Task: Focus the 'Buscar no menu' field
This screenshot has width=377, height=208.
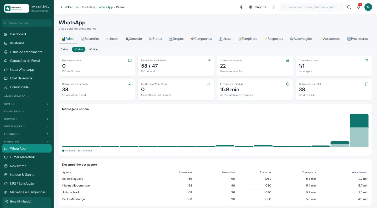Action: tap(27, 23)
